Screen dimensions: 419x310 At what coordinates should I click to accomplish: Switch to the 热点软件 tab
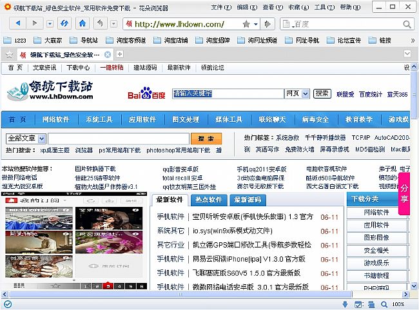pos(209,200)
